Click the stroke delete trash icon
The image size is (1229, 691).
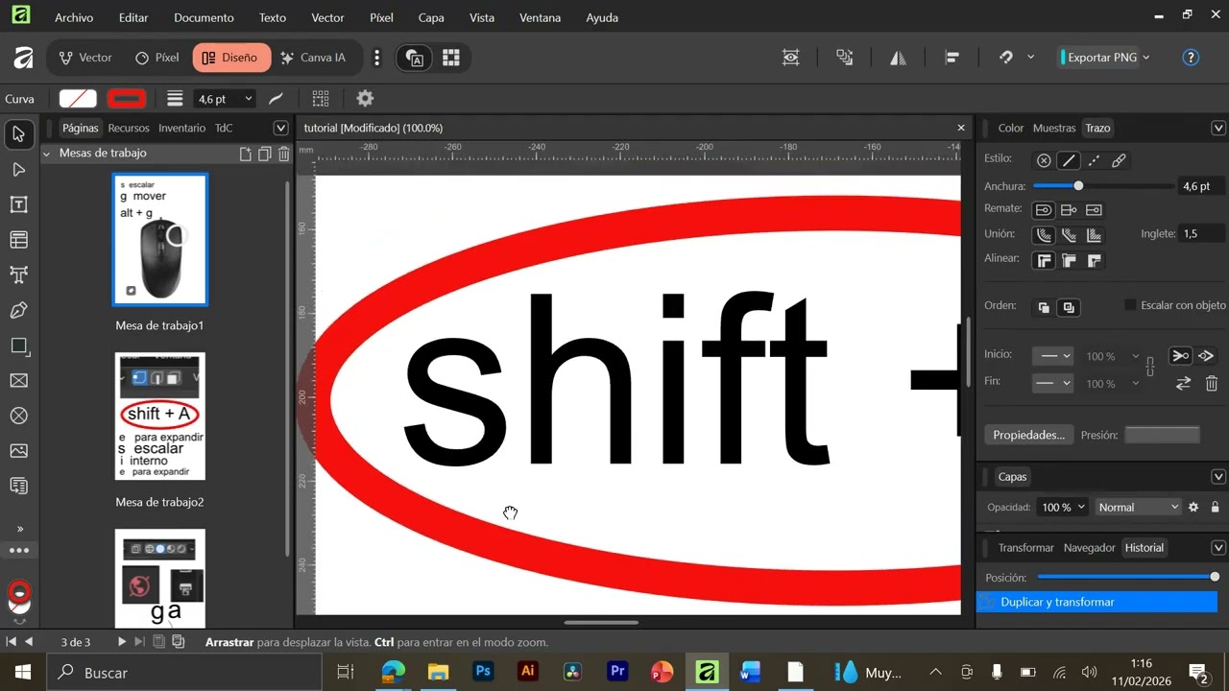pos(1212,383)
